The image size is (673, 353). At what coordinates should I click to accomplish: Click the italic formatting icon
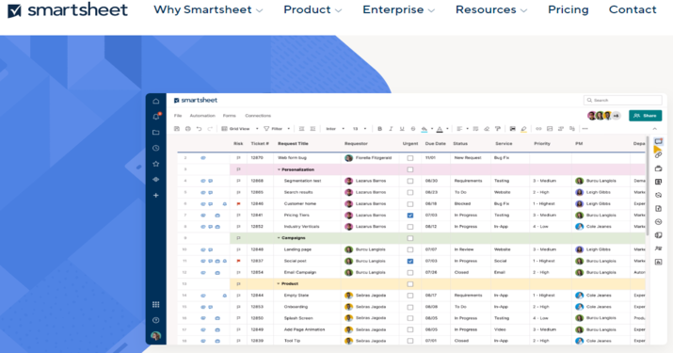(x=391, y=128)
